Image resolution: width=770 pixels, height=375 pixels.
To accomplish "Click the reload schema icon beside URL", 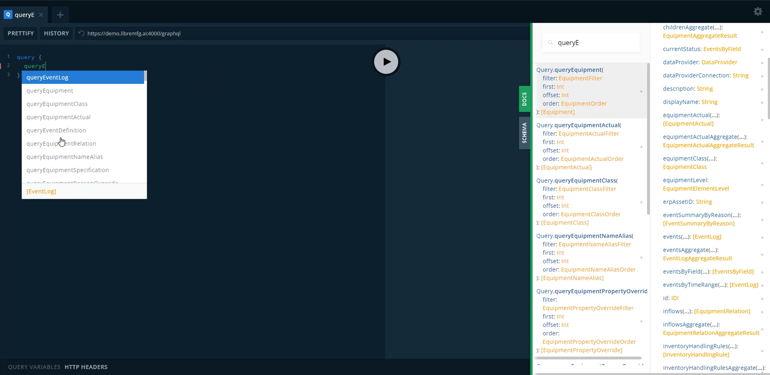I will pos(81,33).
